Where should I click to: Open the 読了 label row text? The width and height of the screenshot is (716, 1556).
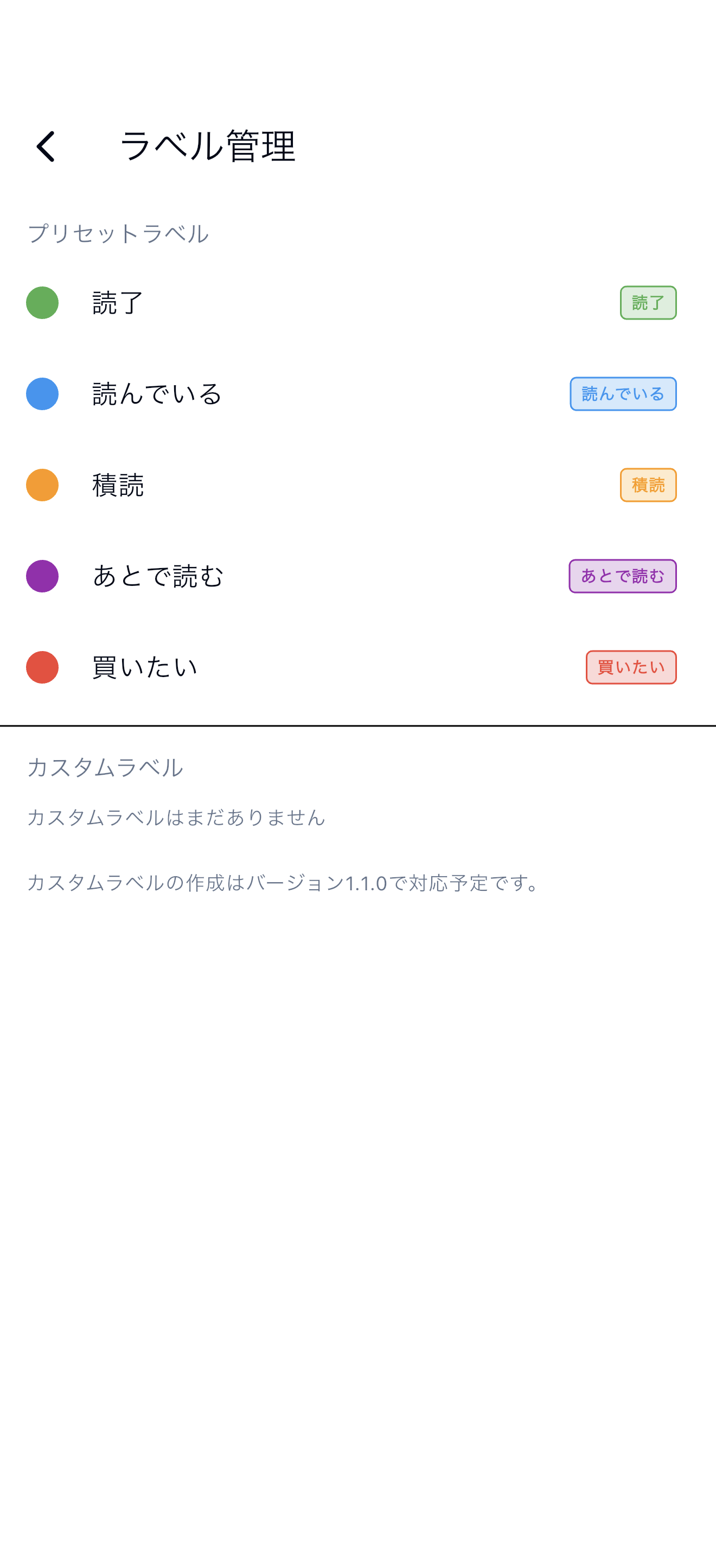[x=118, y=303]
